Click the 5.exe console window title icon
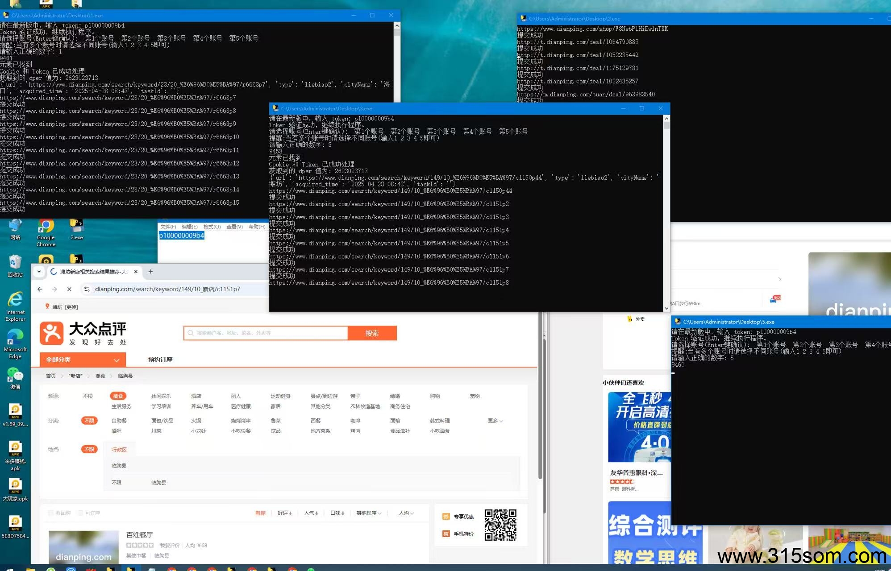Image resolution: width=891 pixels, height=571 pixels. point(678,322)
